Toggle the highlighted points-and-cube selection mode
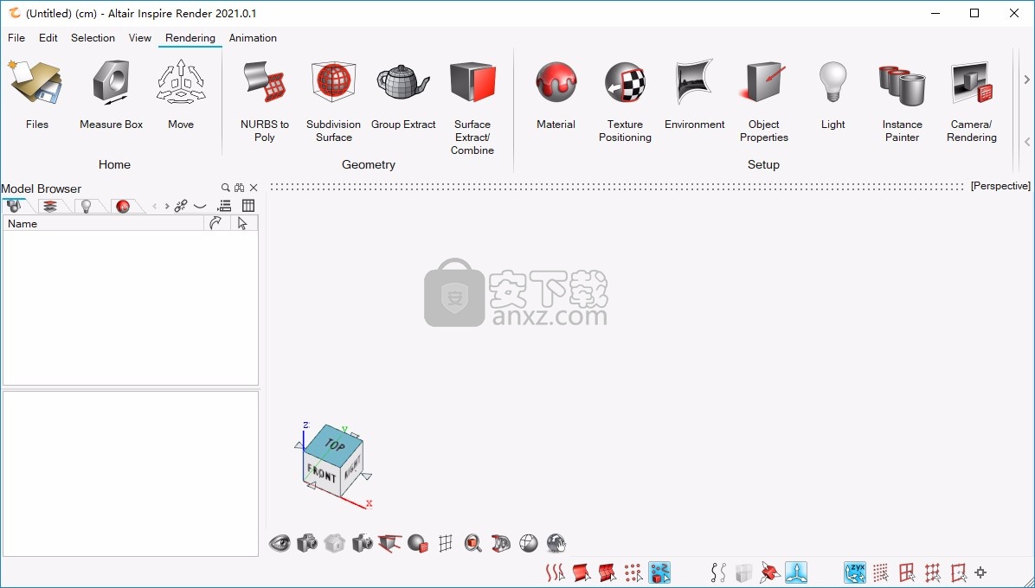This screenshot has height=588, width=1035. click(659, 572)
